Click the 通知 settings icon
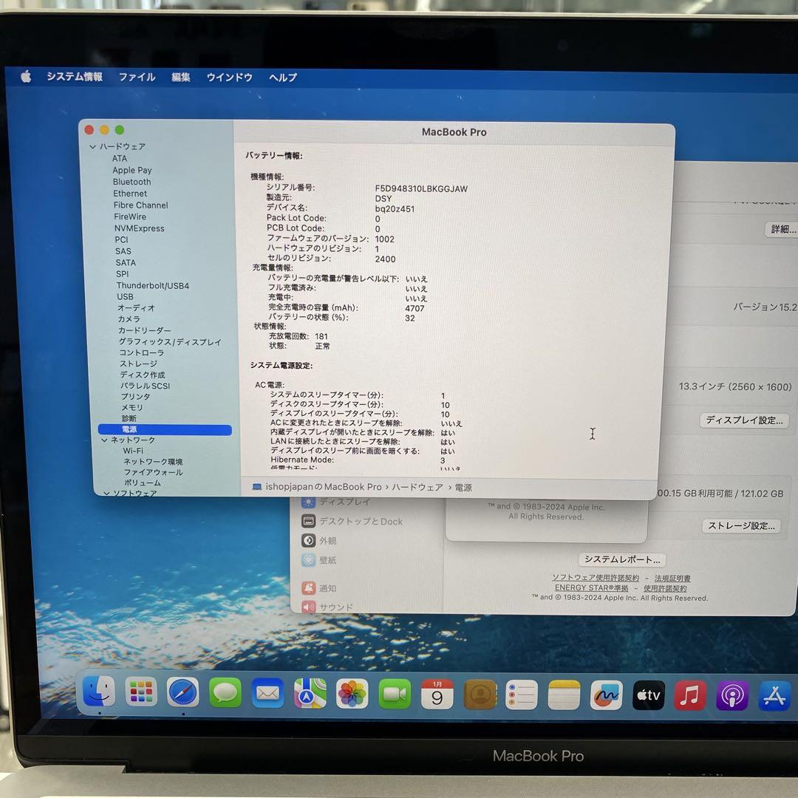This screenshot has height=798, width=798. [x=308, y=588]
